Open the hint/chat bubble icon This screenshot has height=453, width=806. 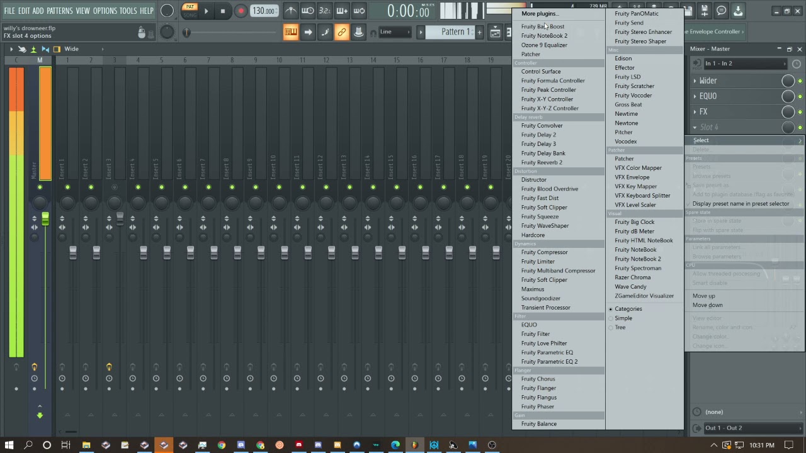[722, 11]
